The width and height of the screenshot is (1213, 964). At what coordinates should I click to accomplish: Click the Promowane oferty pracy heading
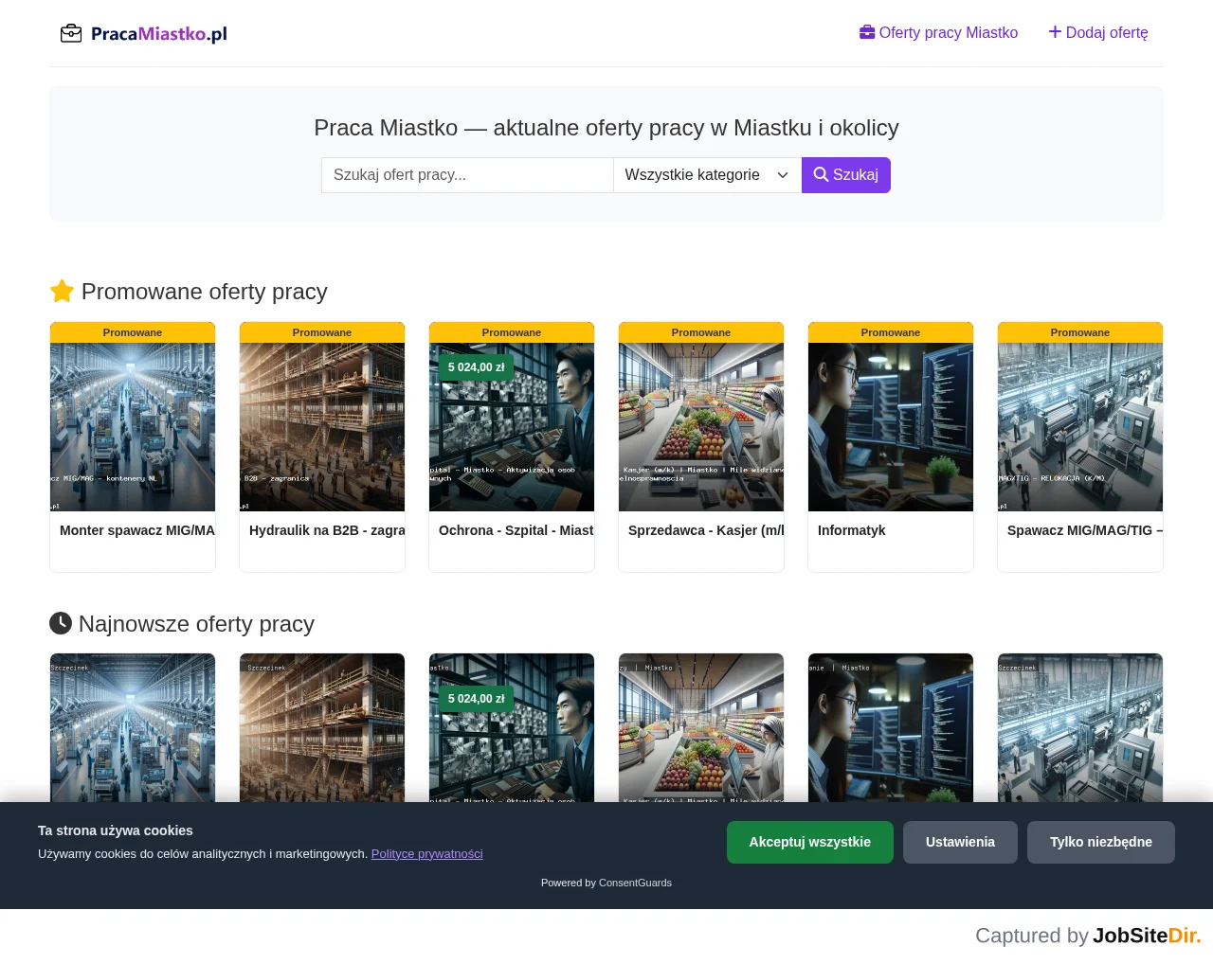[189, 292]
